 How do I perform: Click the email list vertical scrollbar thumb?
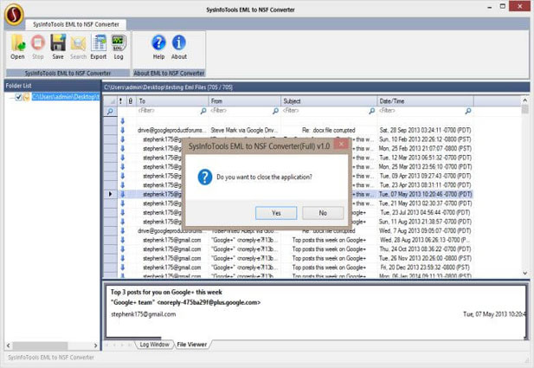[524, 109]
